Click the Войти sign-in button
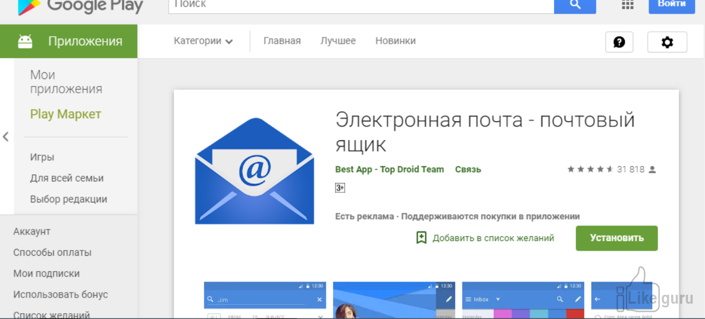Screen dimensions: 705x319 (671, 4)
